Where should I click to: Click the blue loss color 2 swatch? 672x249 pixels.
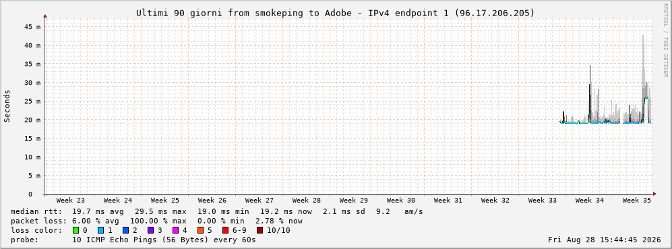(126, 230)
